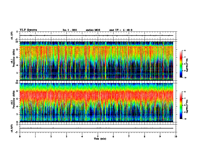
Task: Click the ch.3 waveform trace panel
Action: click(x=98, y=128)
